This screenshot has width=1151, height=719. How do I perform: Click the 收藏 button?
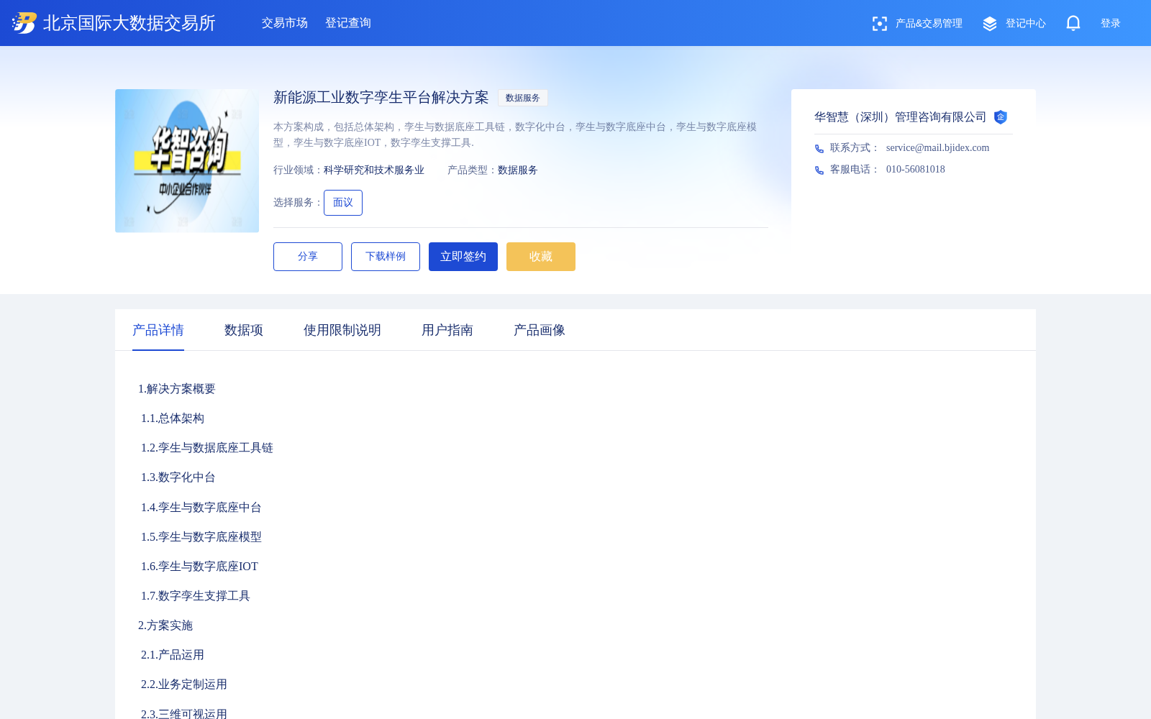pos(541,257)
